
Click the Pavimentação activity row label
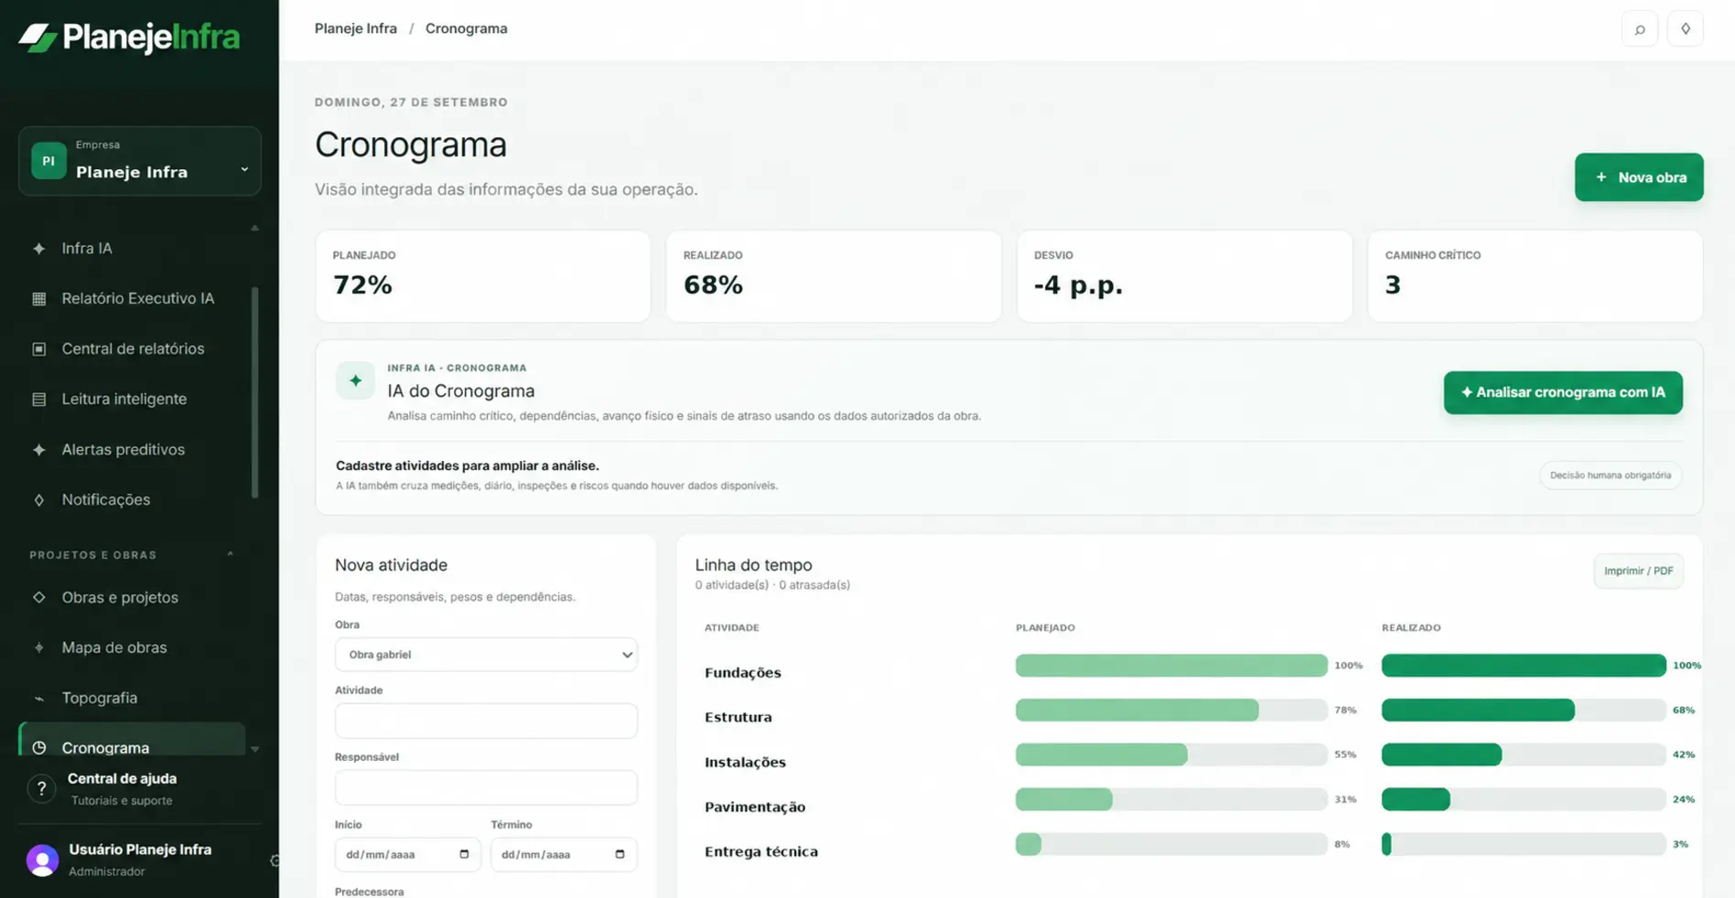point(755,807)
